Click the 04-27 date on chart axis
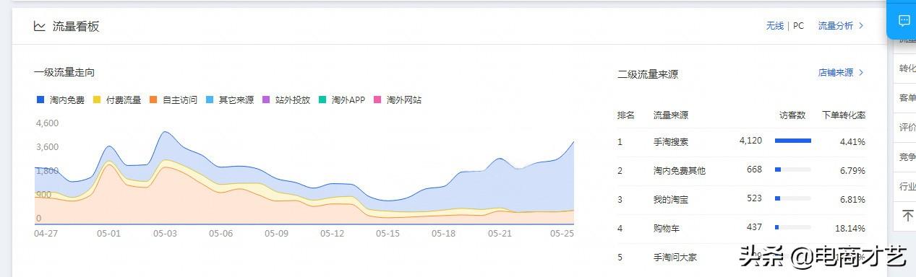 (x=46, y=234)
